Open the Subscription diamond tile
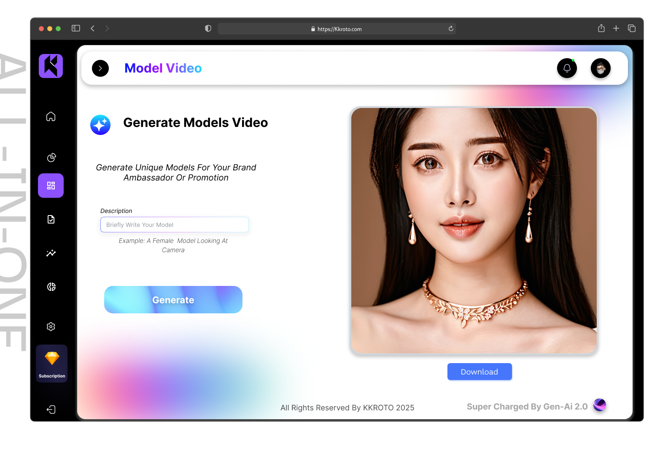Screen dimensions: 668x450 pos(52,364)
